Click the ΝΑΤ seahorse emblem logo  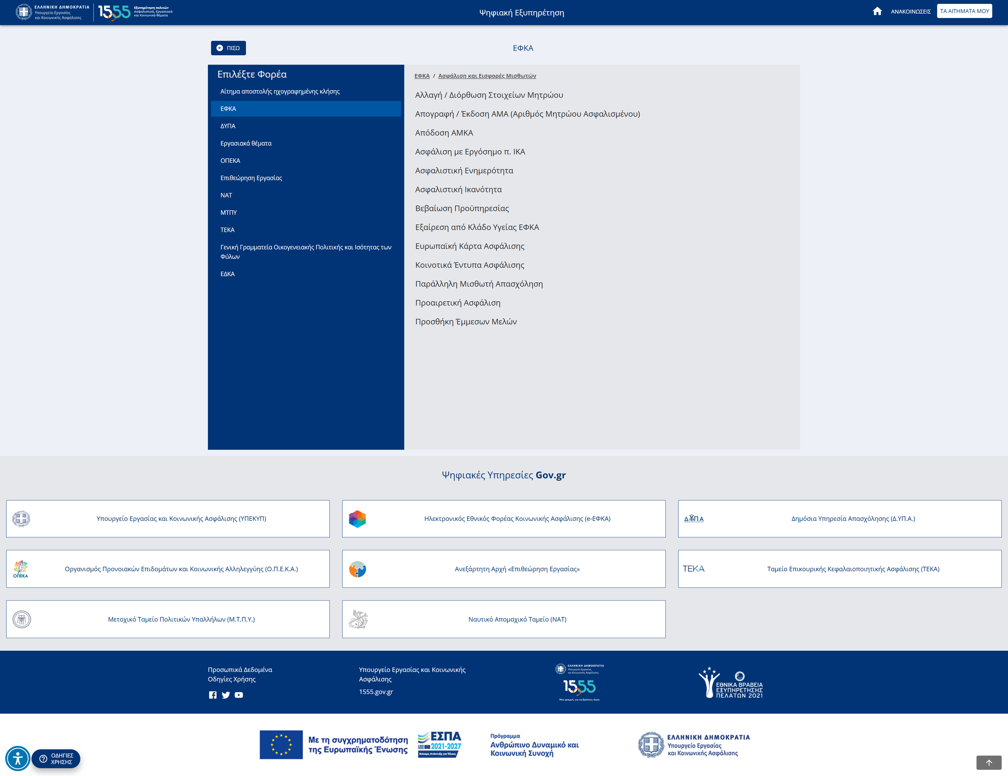click(x=358, y=619)
